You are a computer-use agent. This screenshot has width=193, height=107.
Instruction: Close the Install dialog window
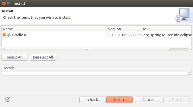[3, 4]
